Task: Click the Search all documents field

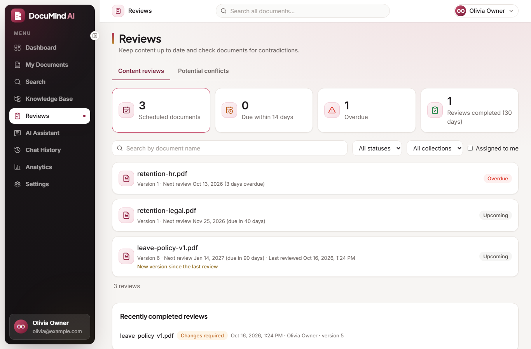Action: [x=303, y=11]
